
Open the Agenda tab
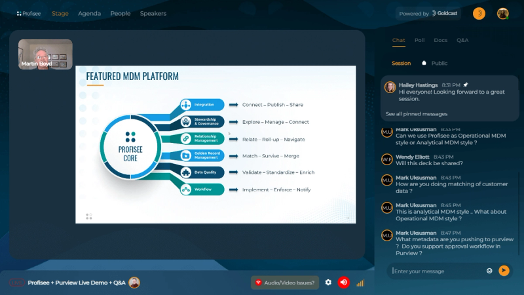tap(89, 14)
